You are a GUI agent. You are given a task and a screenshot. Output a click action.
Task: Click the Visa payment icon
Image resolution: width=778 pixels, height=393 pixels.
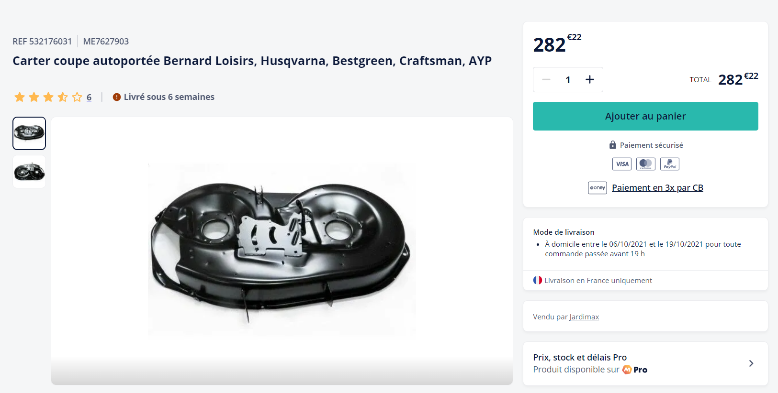(x=622, y=164)
